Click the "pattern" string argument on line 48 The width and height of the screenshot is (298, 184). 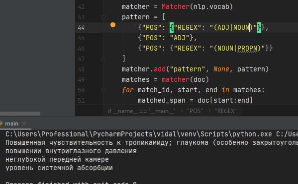(x=187, y=69)
